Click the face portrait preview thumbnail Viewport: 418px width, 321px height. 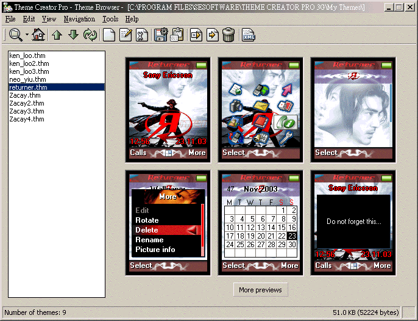pos(353,110)
